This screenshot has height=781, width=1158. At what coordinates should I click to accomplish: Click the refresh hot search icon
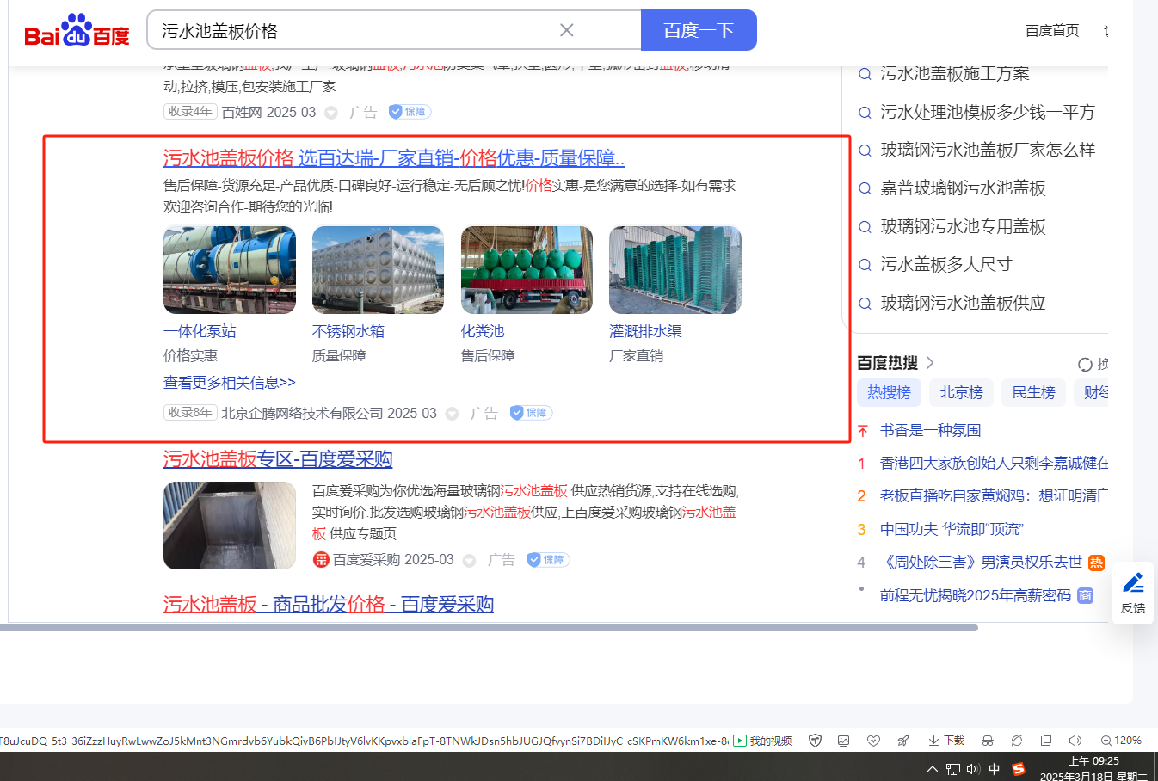(x=1085, y=365)
